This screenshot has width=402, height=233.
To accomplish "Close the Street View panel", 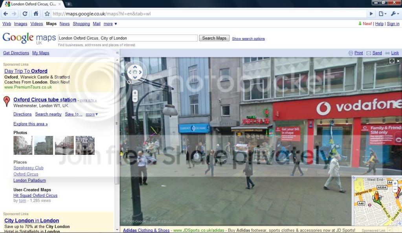I will [398, 61].
